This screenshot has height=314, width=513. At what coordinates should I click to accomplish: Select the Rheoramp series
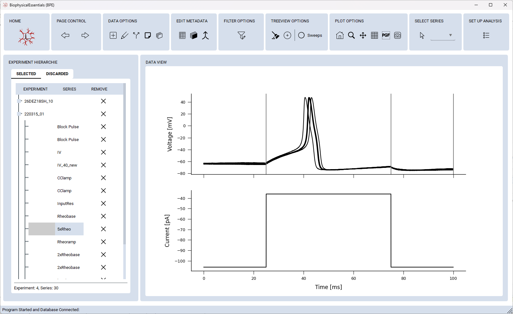[x=67, y=242]
